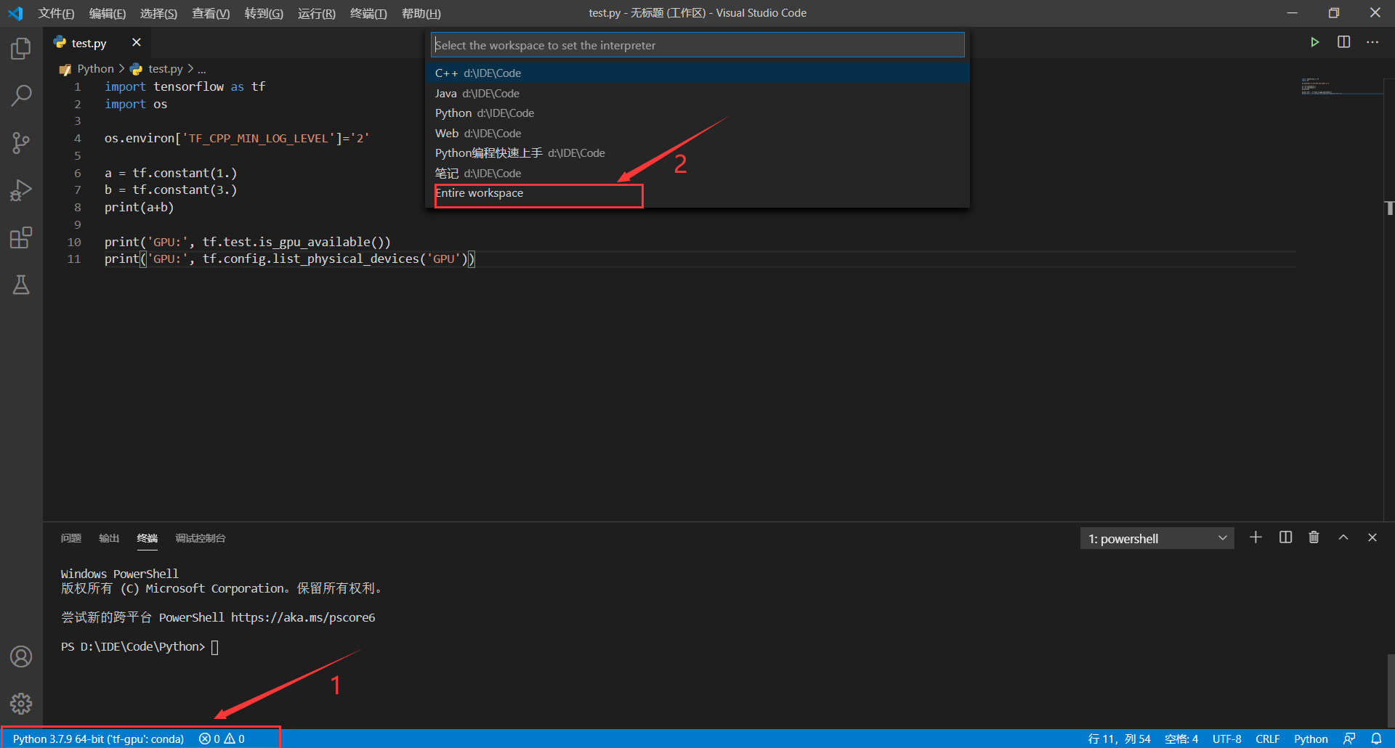Image resolution: width=1395 pixels, height=748 pixels.
Task: Click the VS Code logo in title bar
Action: (15, 13)
